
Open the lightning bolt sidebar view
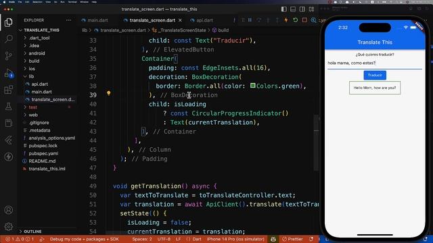click(x=9, y=157)
